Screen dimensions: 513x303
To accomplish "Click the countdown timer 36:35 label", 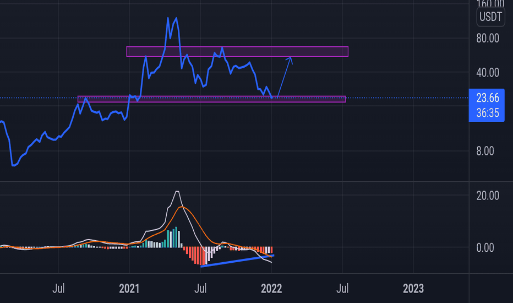I will pos(488,113).
